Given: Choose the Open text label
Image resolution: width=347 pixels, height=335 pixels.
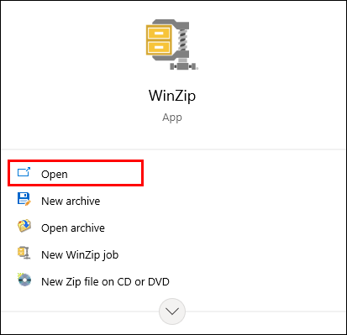Looking at the screenshot, I should [x=55, y=174].
